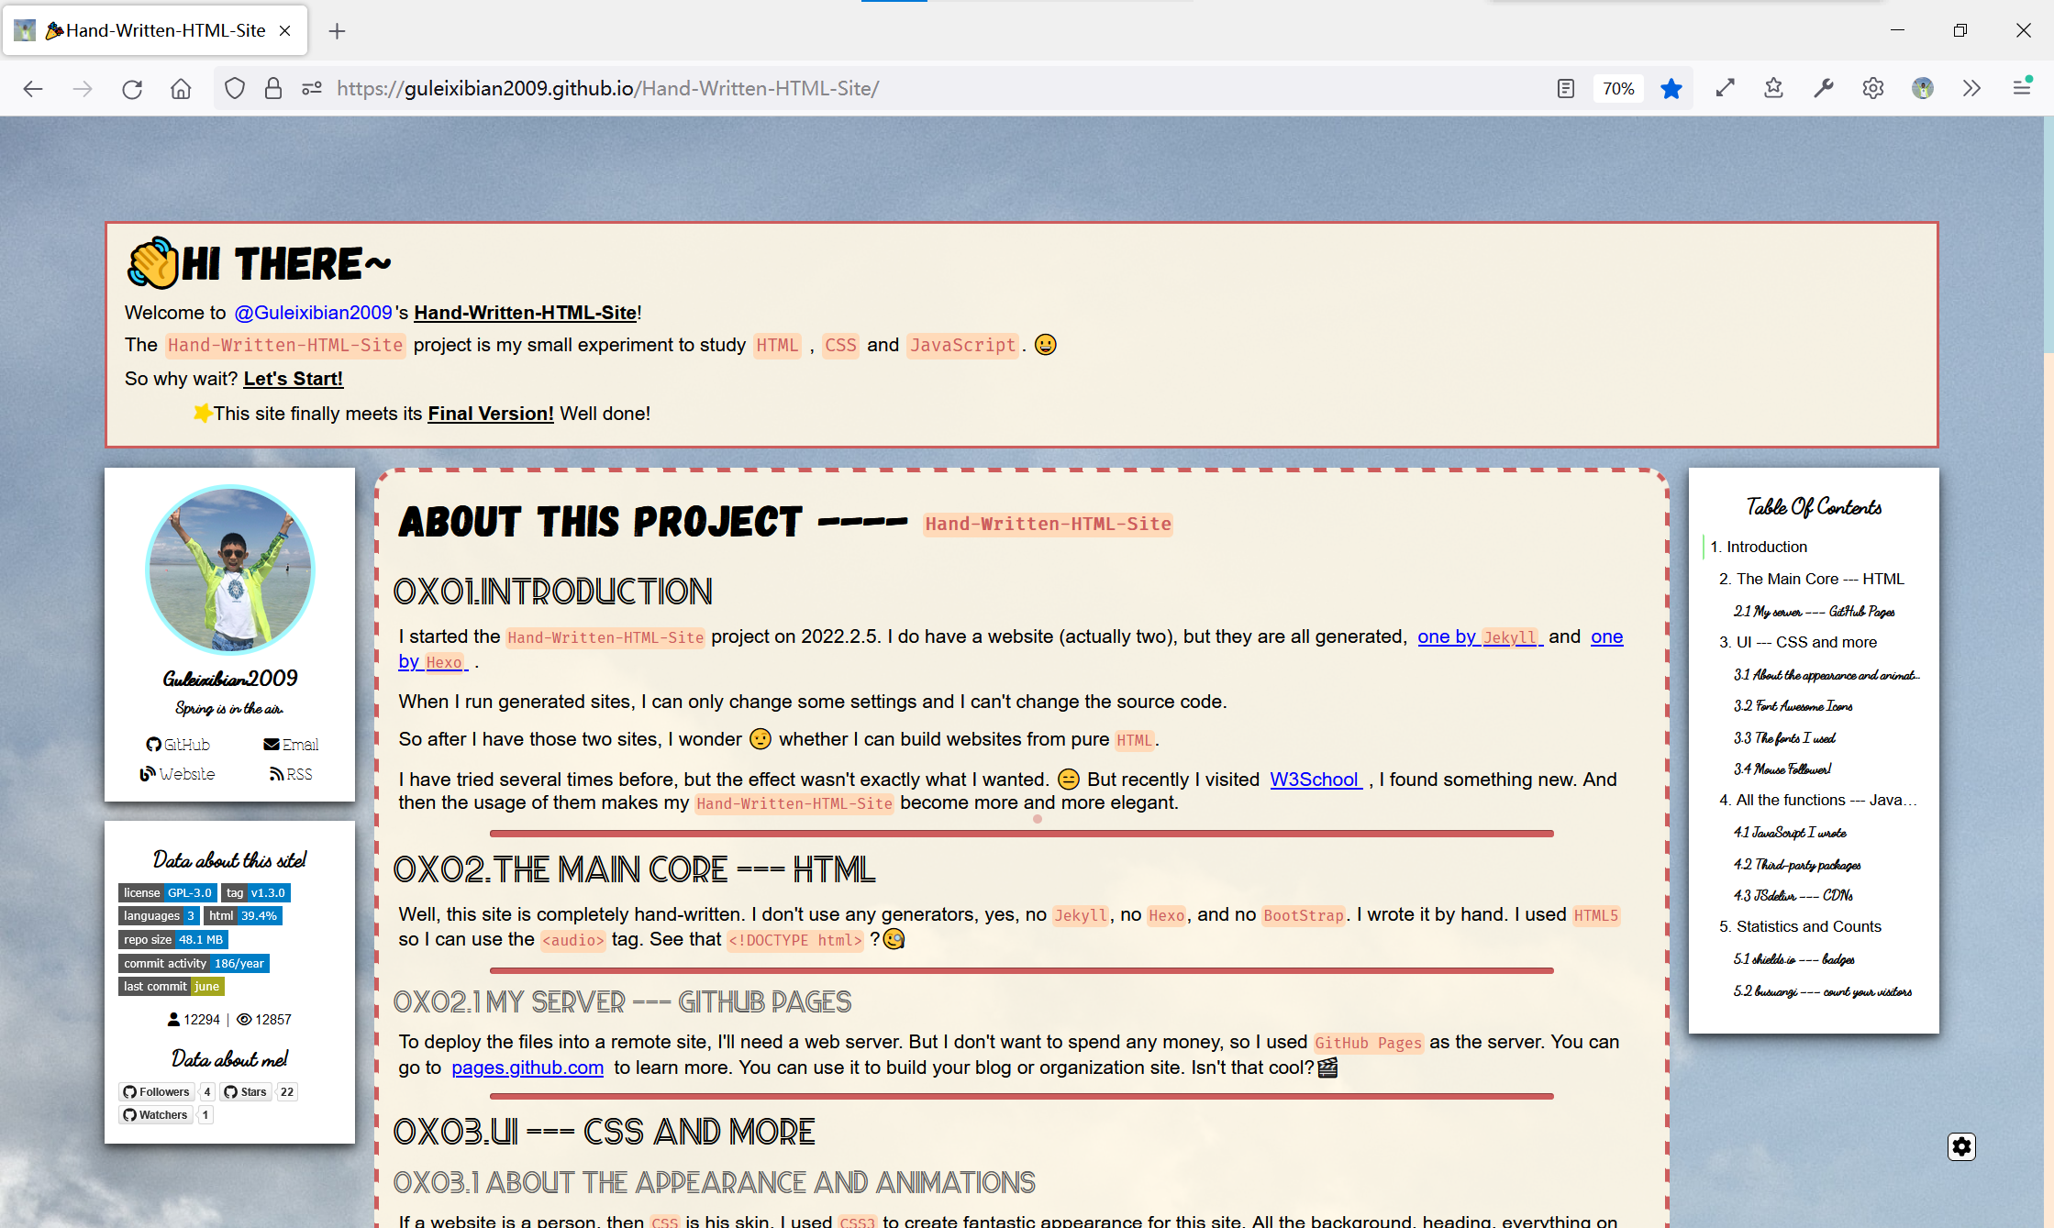Viewport: 2054px width, 1228px height.
Task: Open the tracking protection shield icon
Action: [x=235, y=88]
